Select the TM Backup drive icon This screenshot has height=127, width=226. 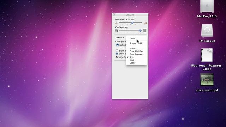pyautogui.click(x=207, y=30)
